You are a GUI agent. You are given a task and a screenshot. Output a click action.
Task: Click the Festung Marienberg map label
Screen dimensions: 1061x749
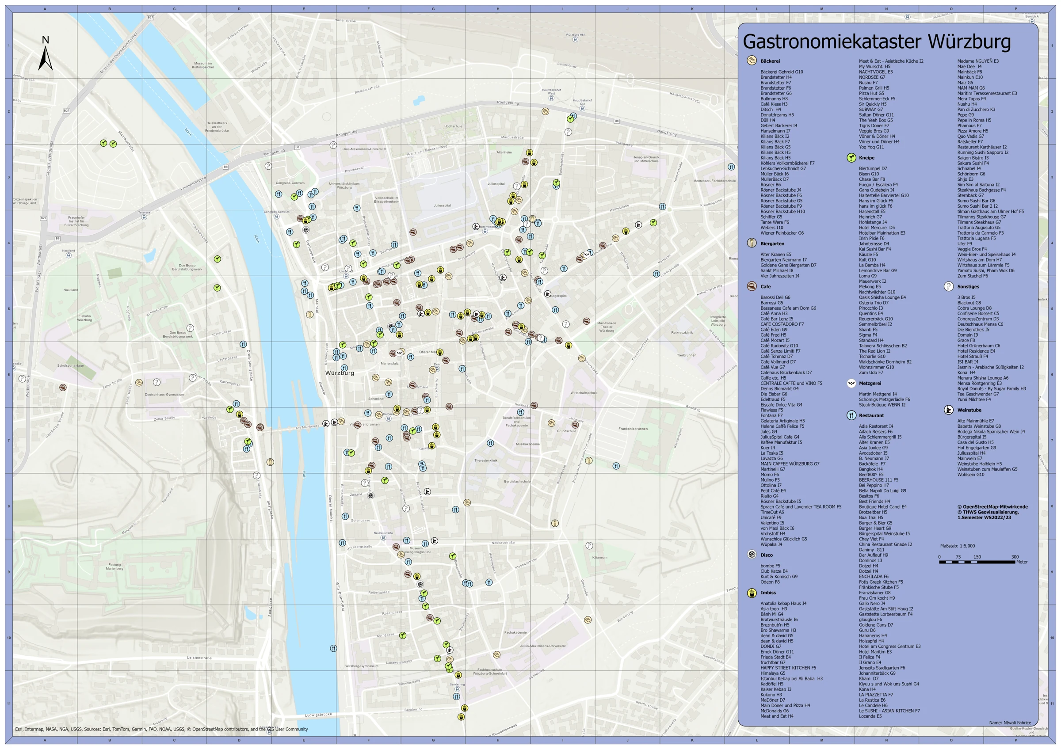point(114,566)
